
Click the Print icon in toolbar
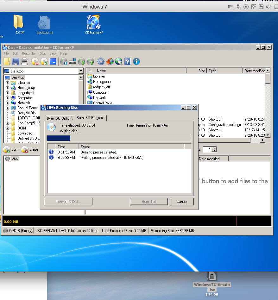pos(24,61)
